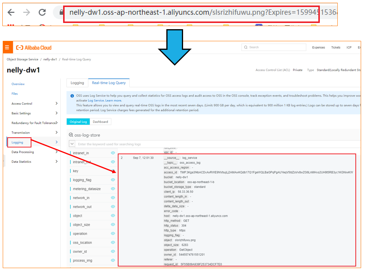Click the oss-log-store search icon
Image resolution: width=365 pixels, height=272 pixels.
point(71,135)
